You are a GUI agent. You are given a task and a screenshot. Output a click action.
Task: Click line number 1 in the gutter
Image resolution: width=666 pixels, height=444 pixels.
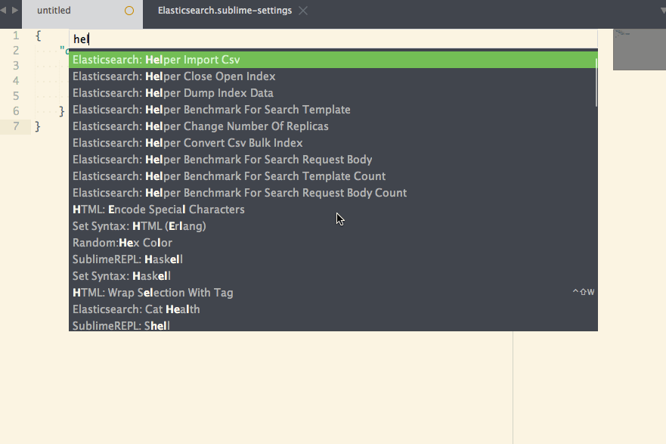(16, 36)
